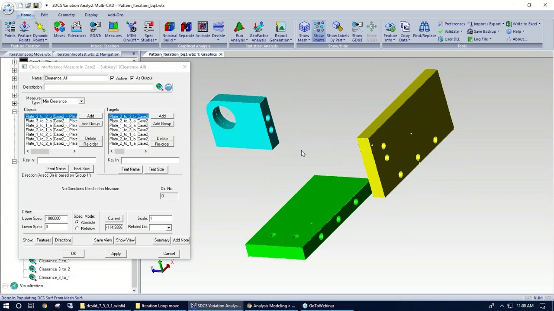The width and height of the screenshot is (554, 311).
Task: Open the Write to Excel dropdown
Action: point(523,24)
